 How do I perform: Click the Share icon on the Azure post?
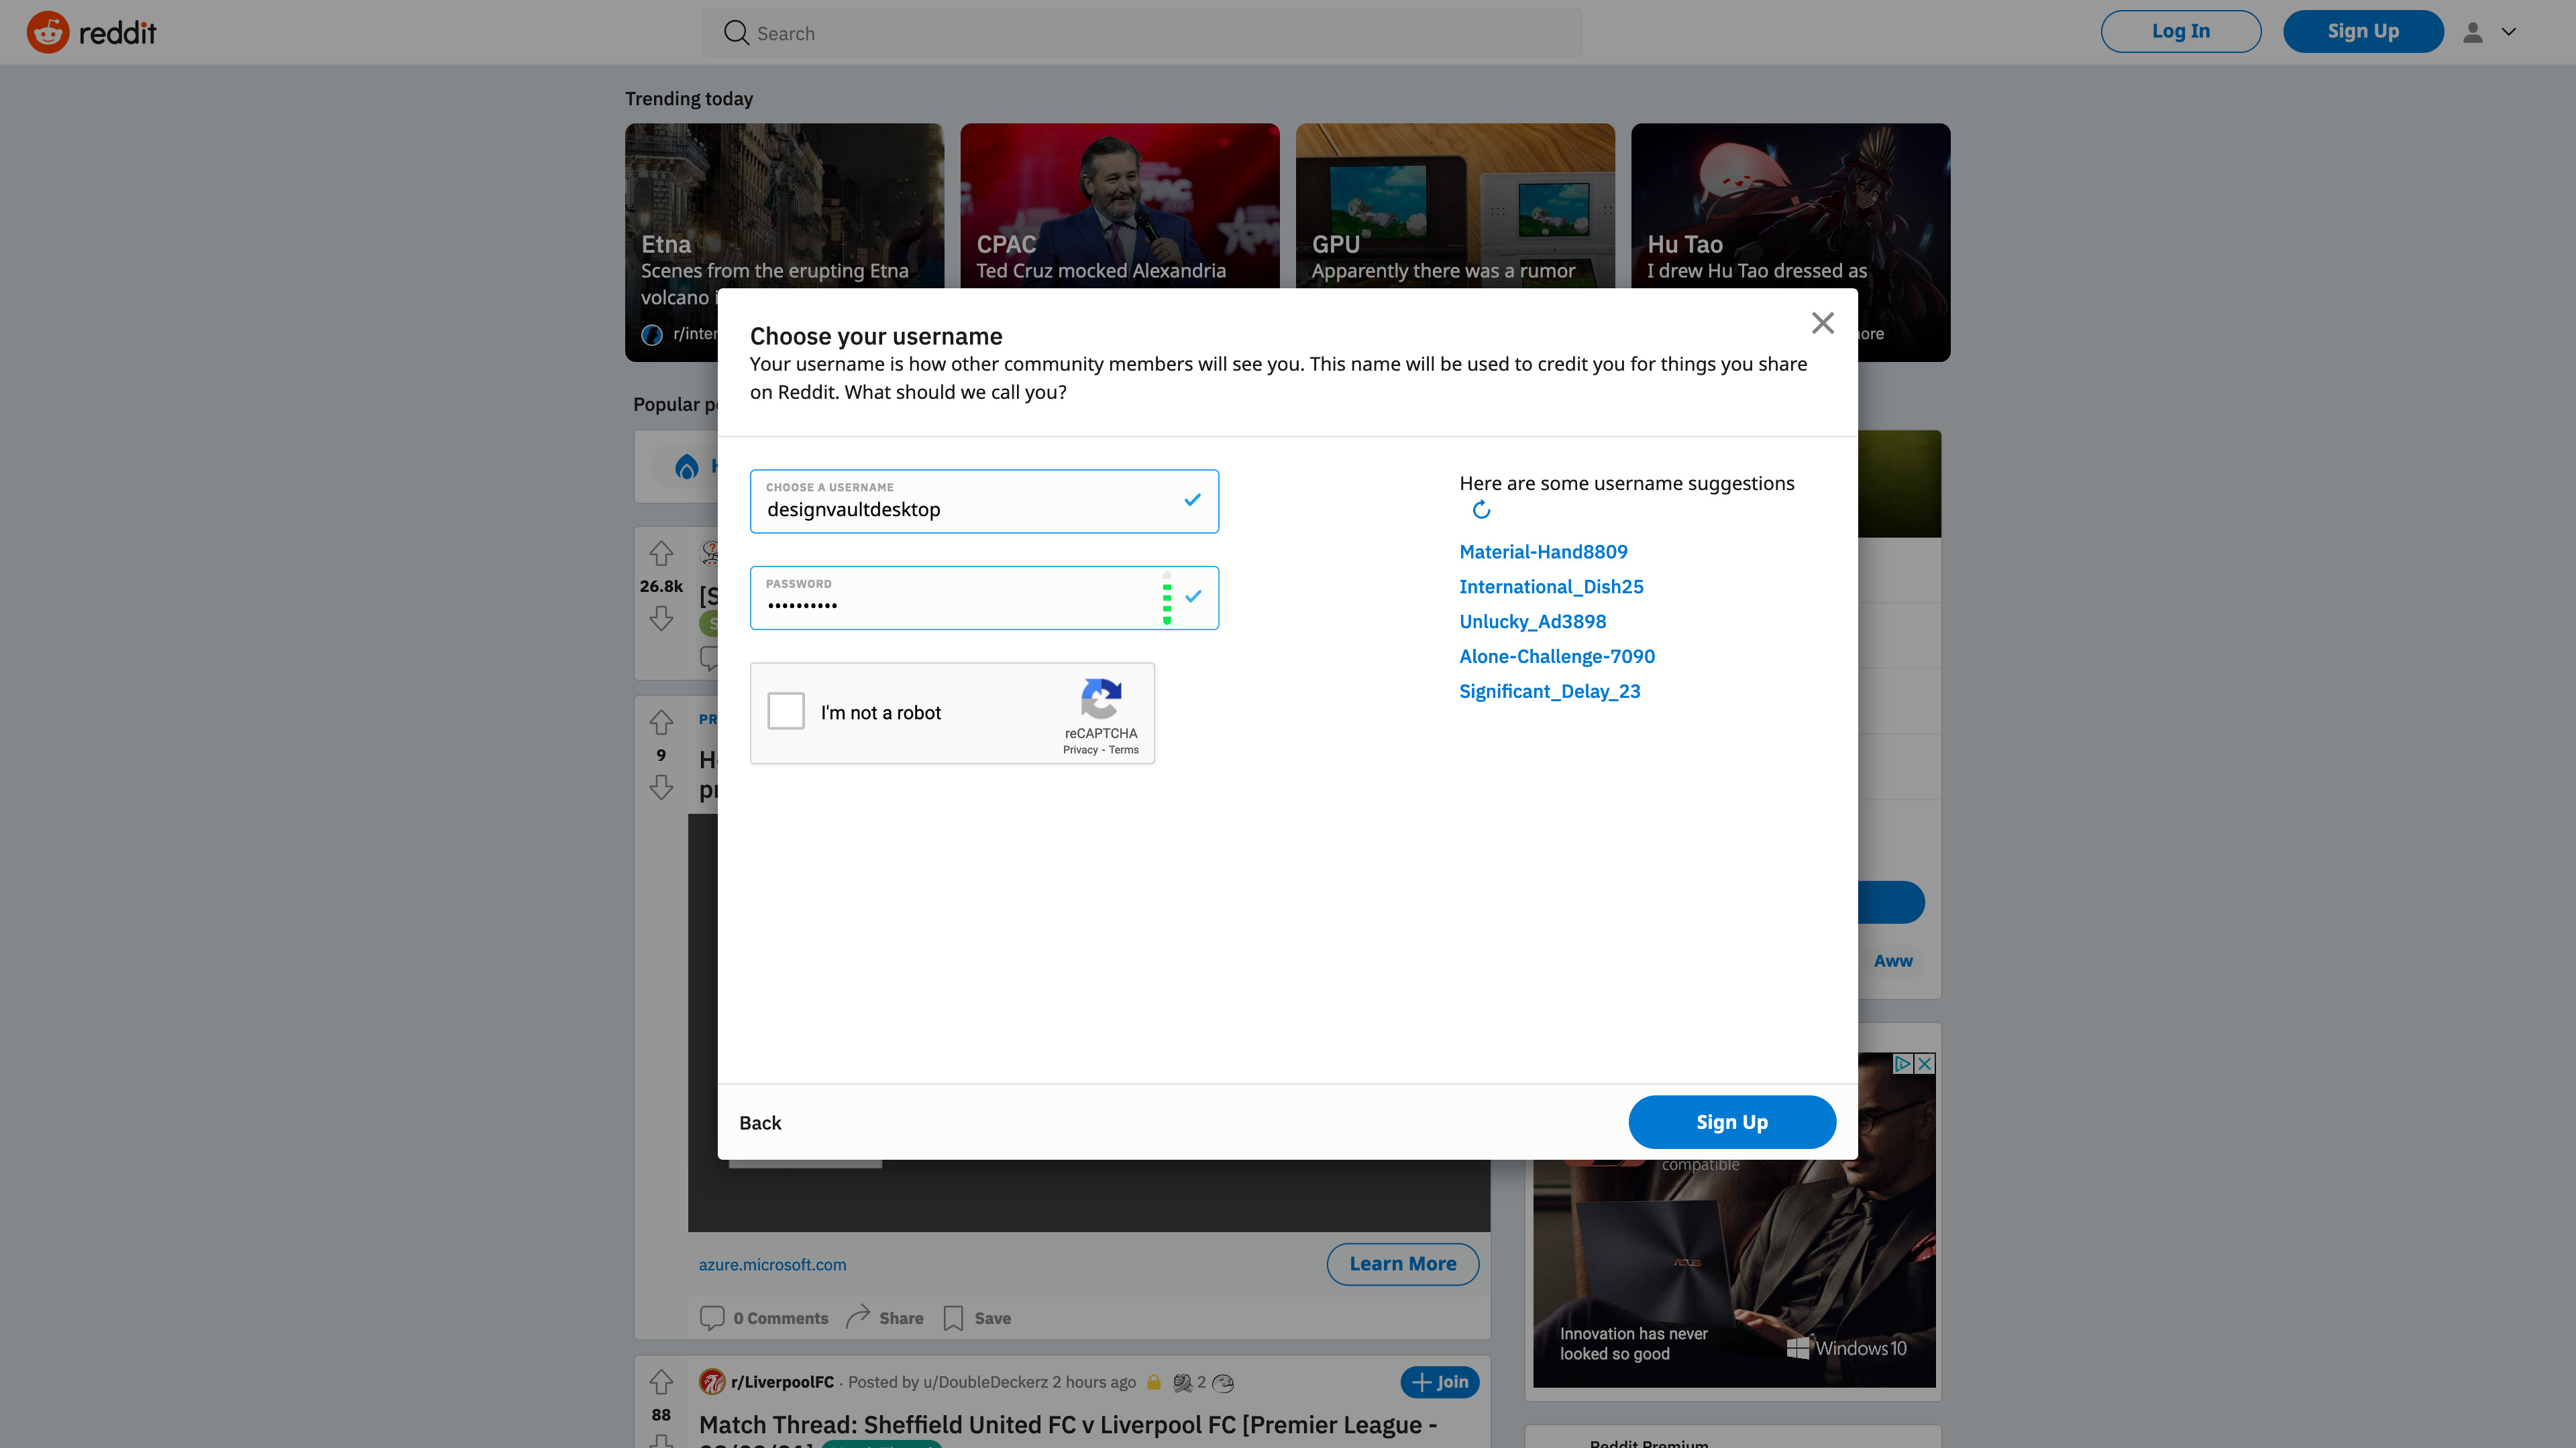[859, 1317]
